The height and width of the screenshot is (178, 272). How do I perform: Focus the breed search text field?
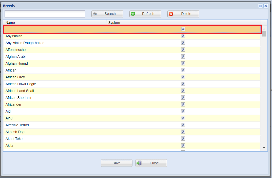[x=45, y=14]
